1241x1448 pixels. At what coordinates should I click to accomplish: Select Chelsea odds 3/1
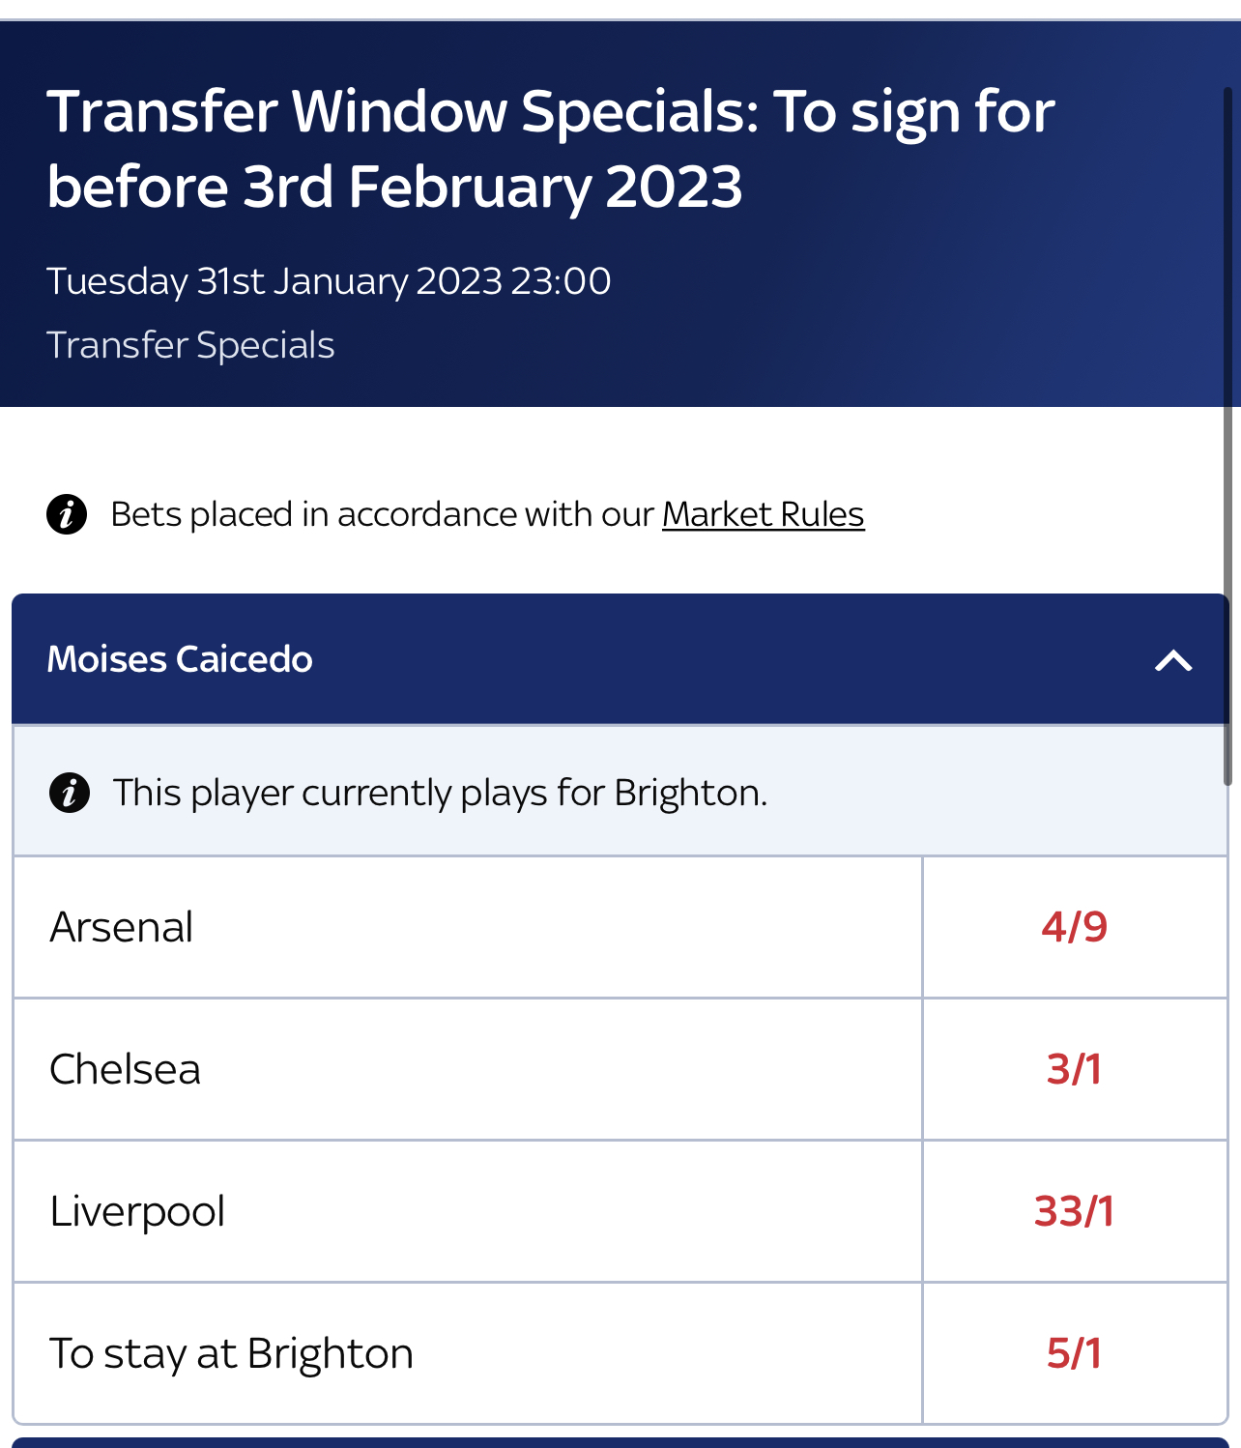click(1075, 1069)
